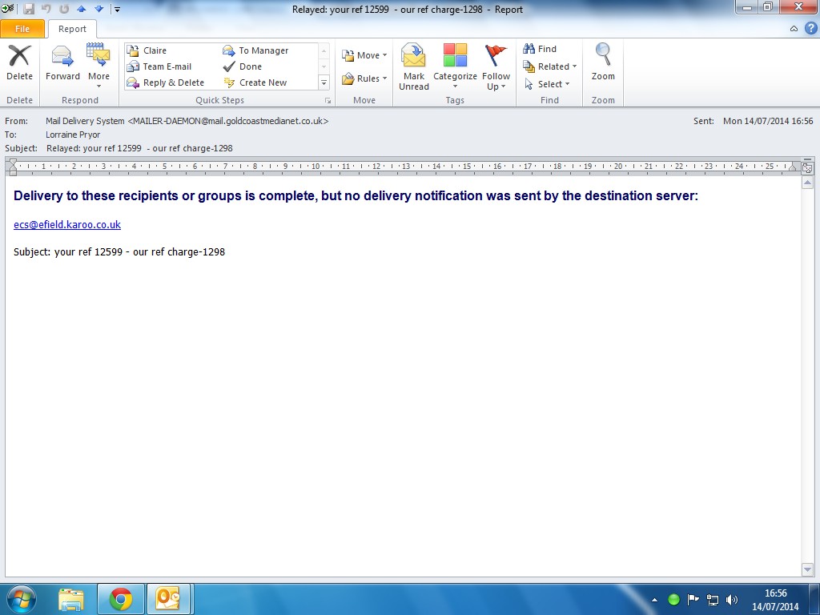Show hidden tray icons

tap(654, 600)
